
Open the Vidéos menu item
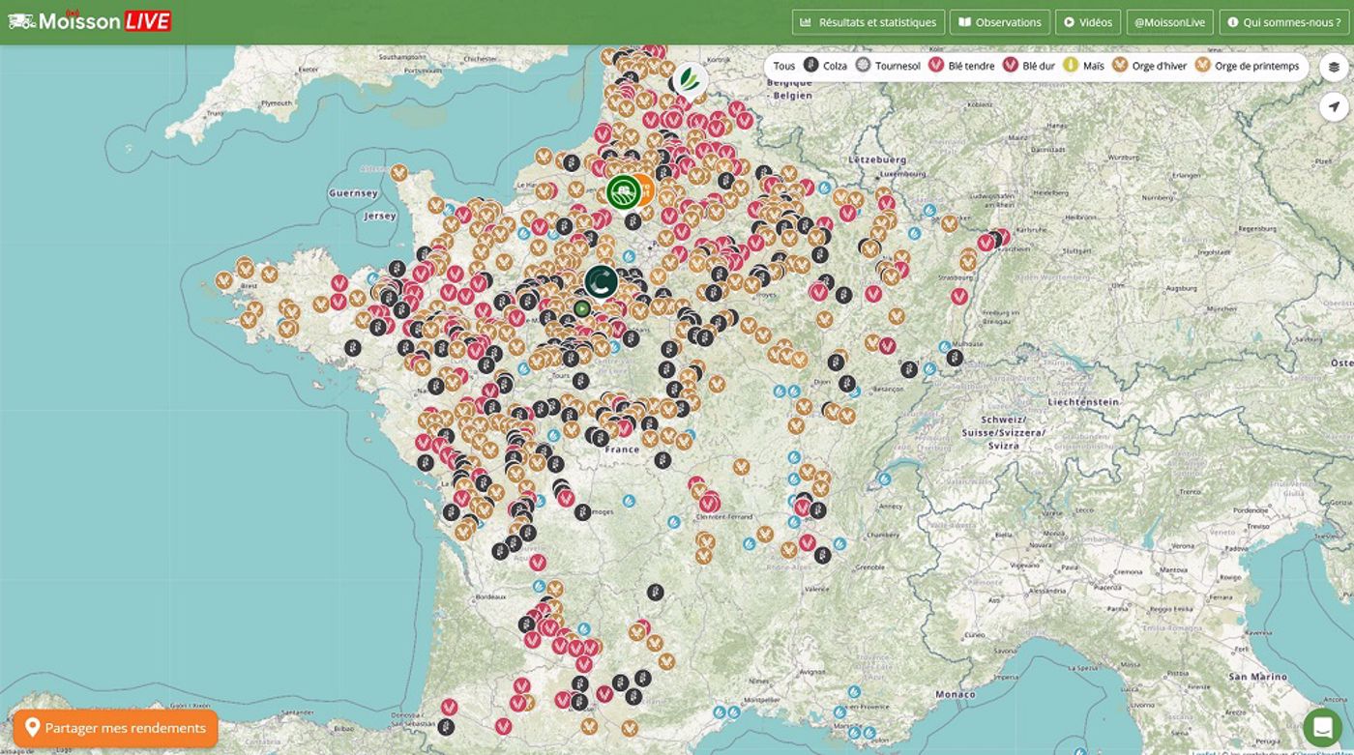(1087, 21)
